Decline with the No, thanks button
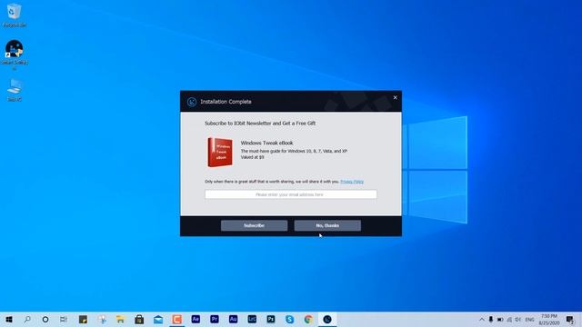The height and width of the screenshot is (327, 582). coord(327,225)
